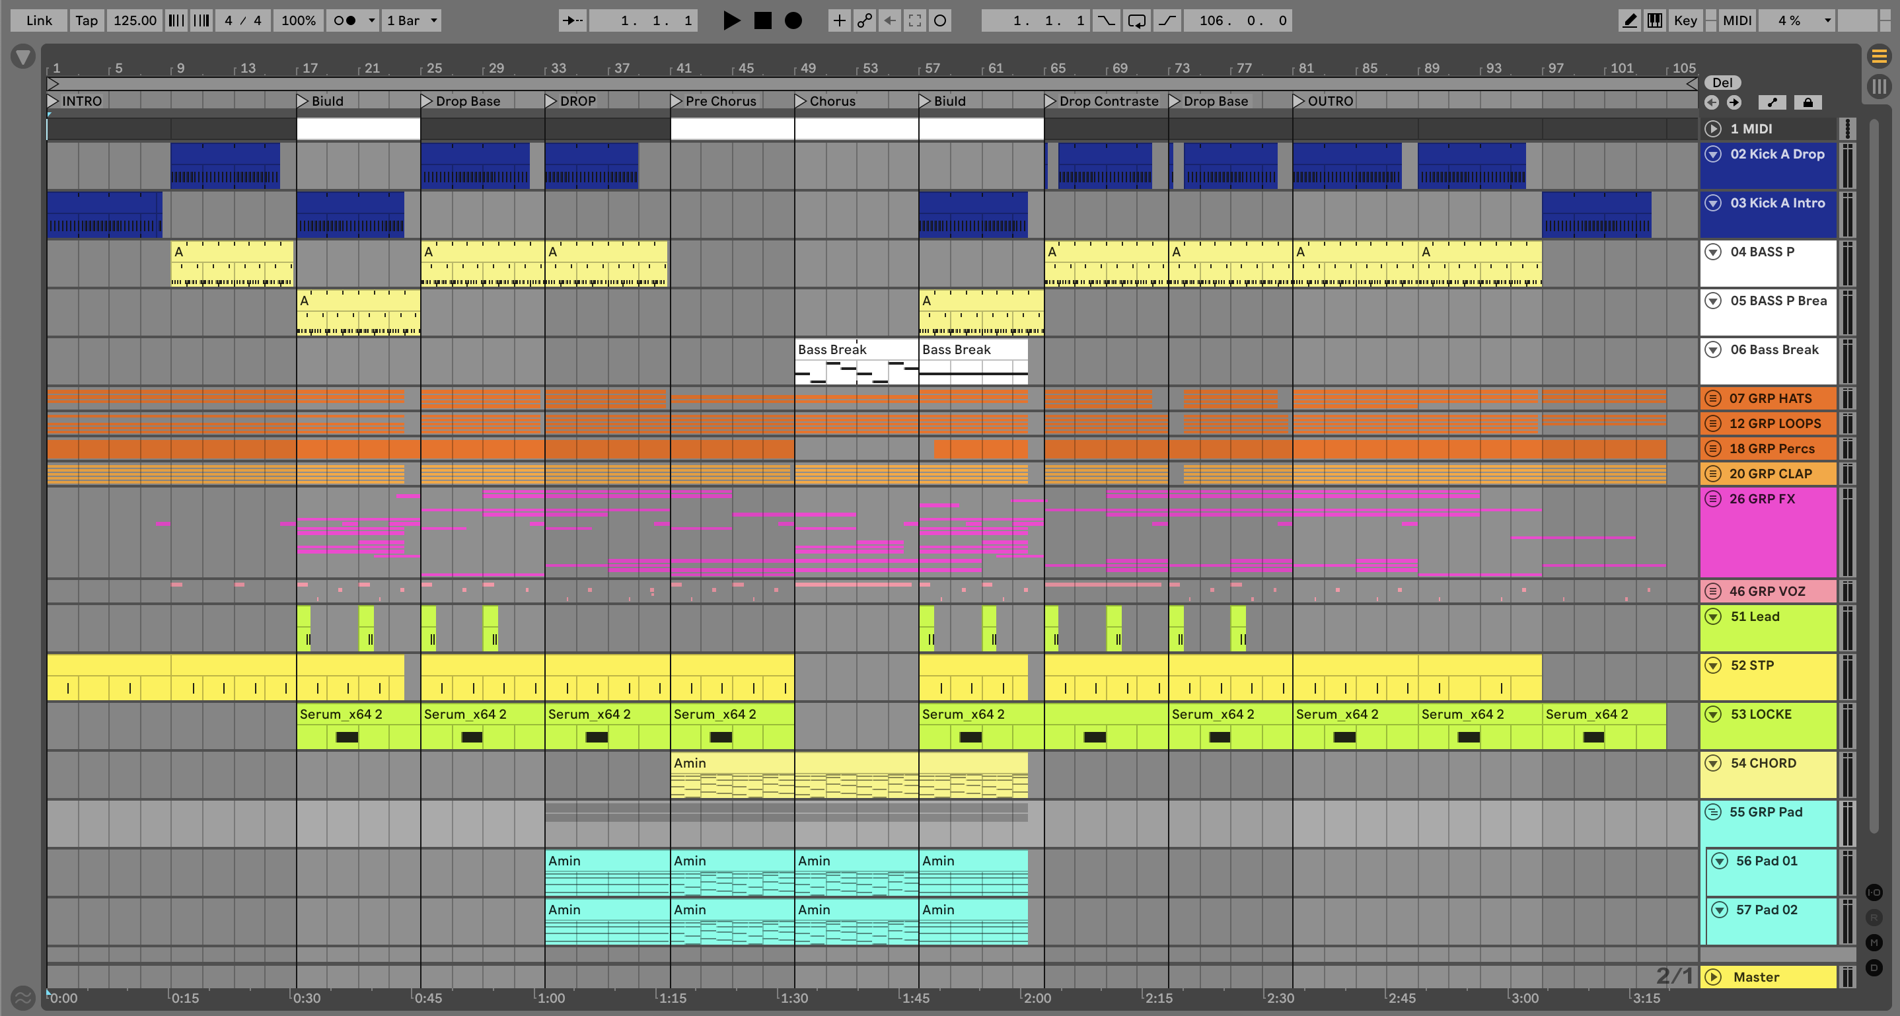Toggle the arrangement Loop switch
Screen dimensions: 1900x1016
1136,20
